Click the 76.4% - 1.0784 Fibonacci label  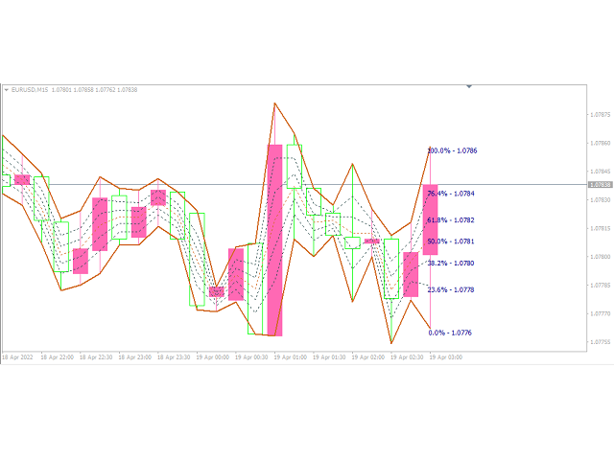click(451, 194)
